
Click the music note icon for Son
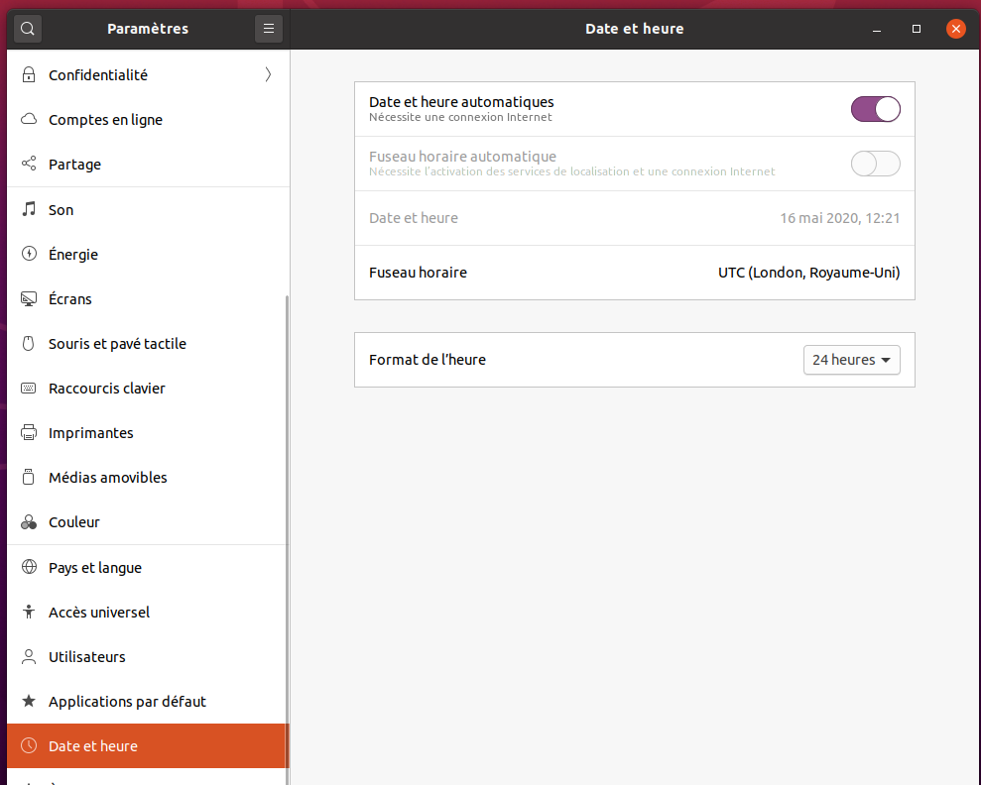(x=29, y=209)
